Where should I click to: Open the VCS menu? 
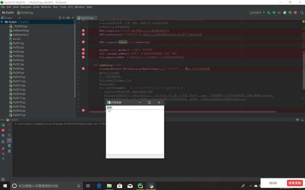point(70,7)
